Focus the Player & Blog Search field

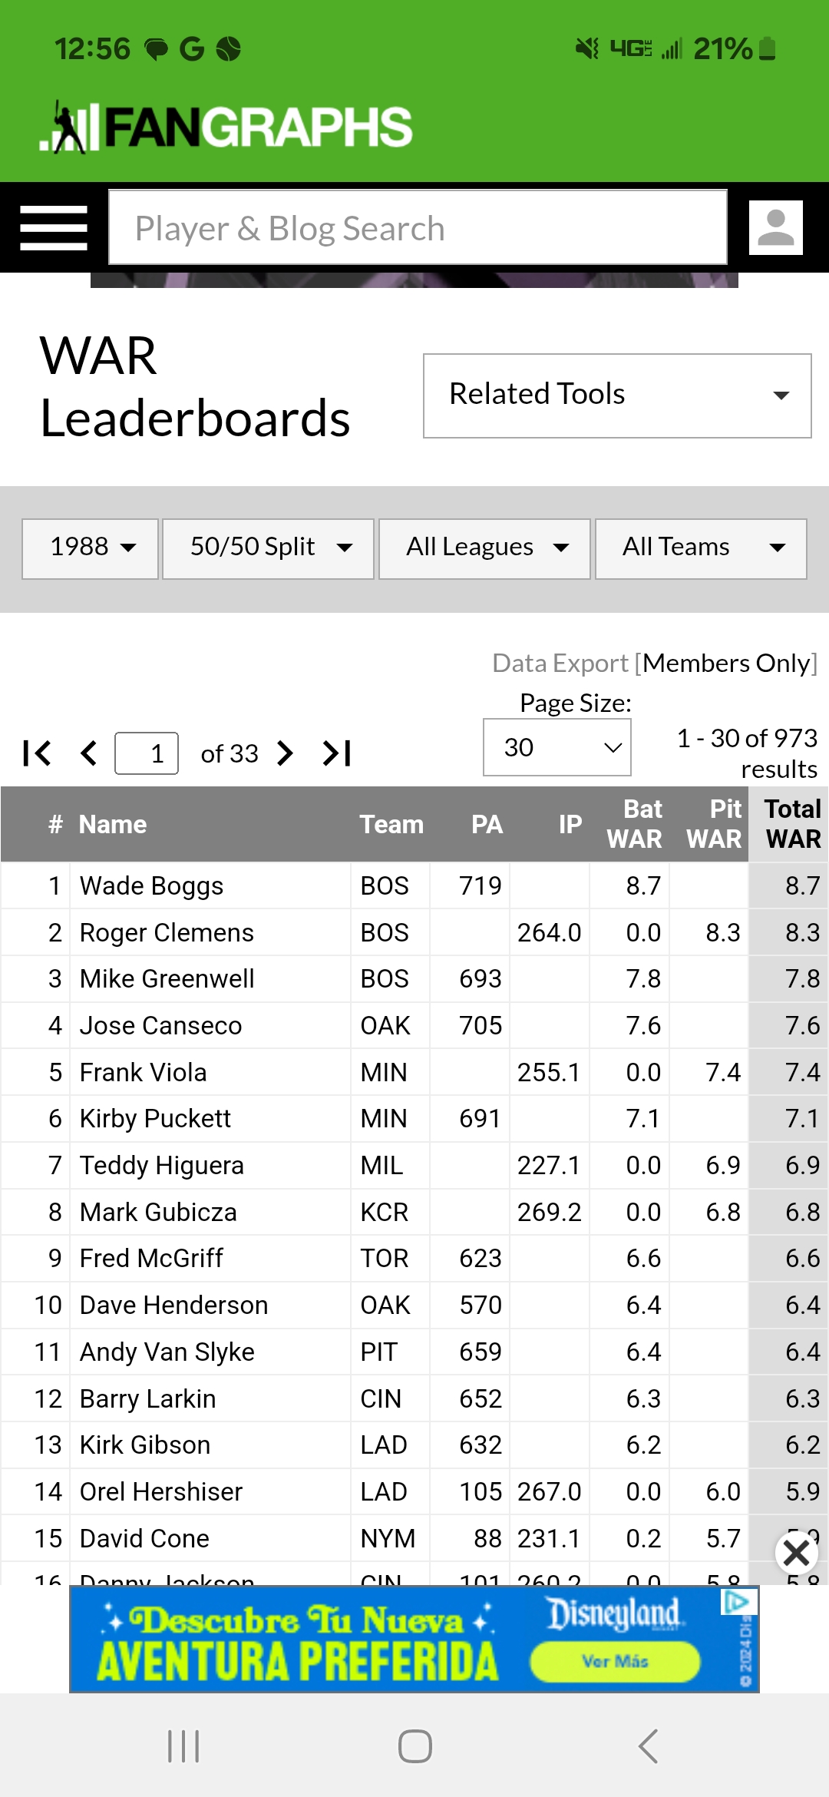click(x=418, y=228)
